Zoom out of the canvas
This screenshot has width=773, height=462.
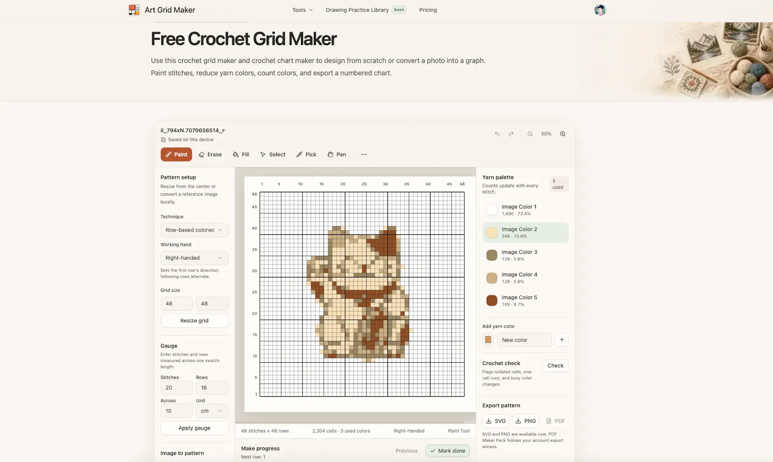click(530, 134)
